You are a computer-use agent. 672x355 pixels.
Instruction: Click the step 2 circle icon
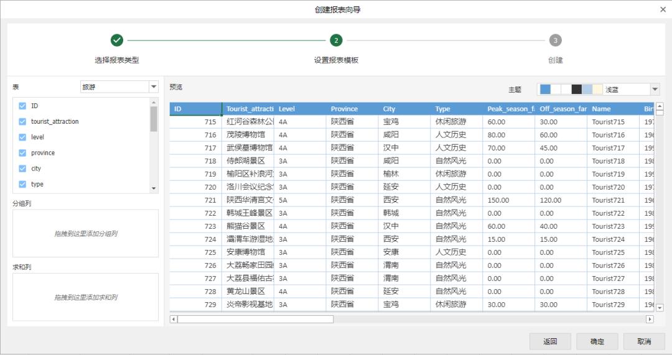(336, 40)
